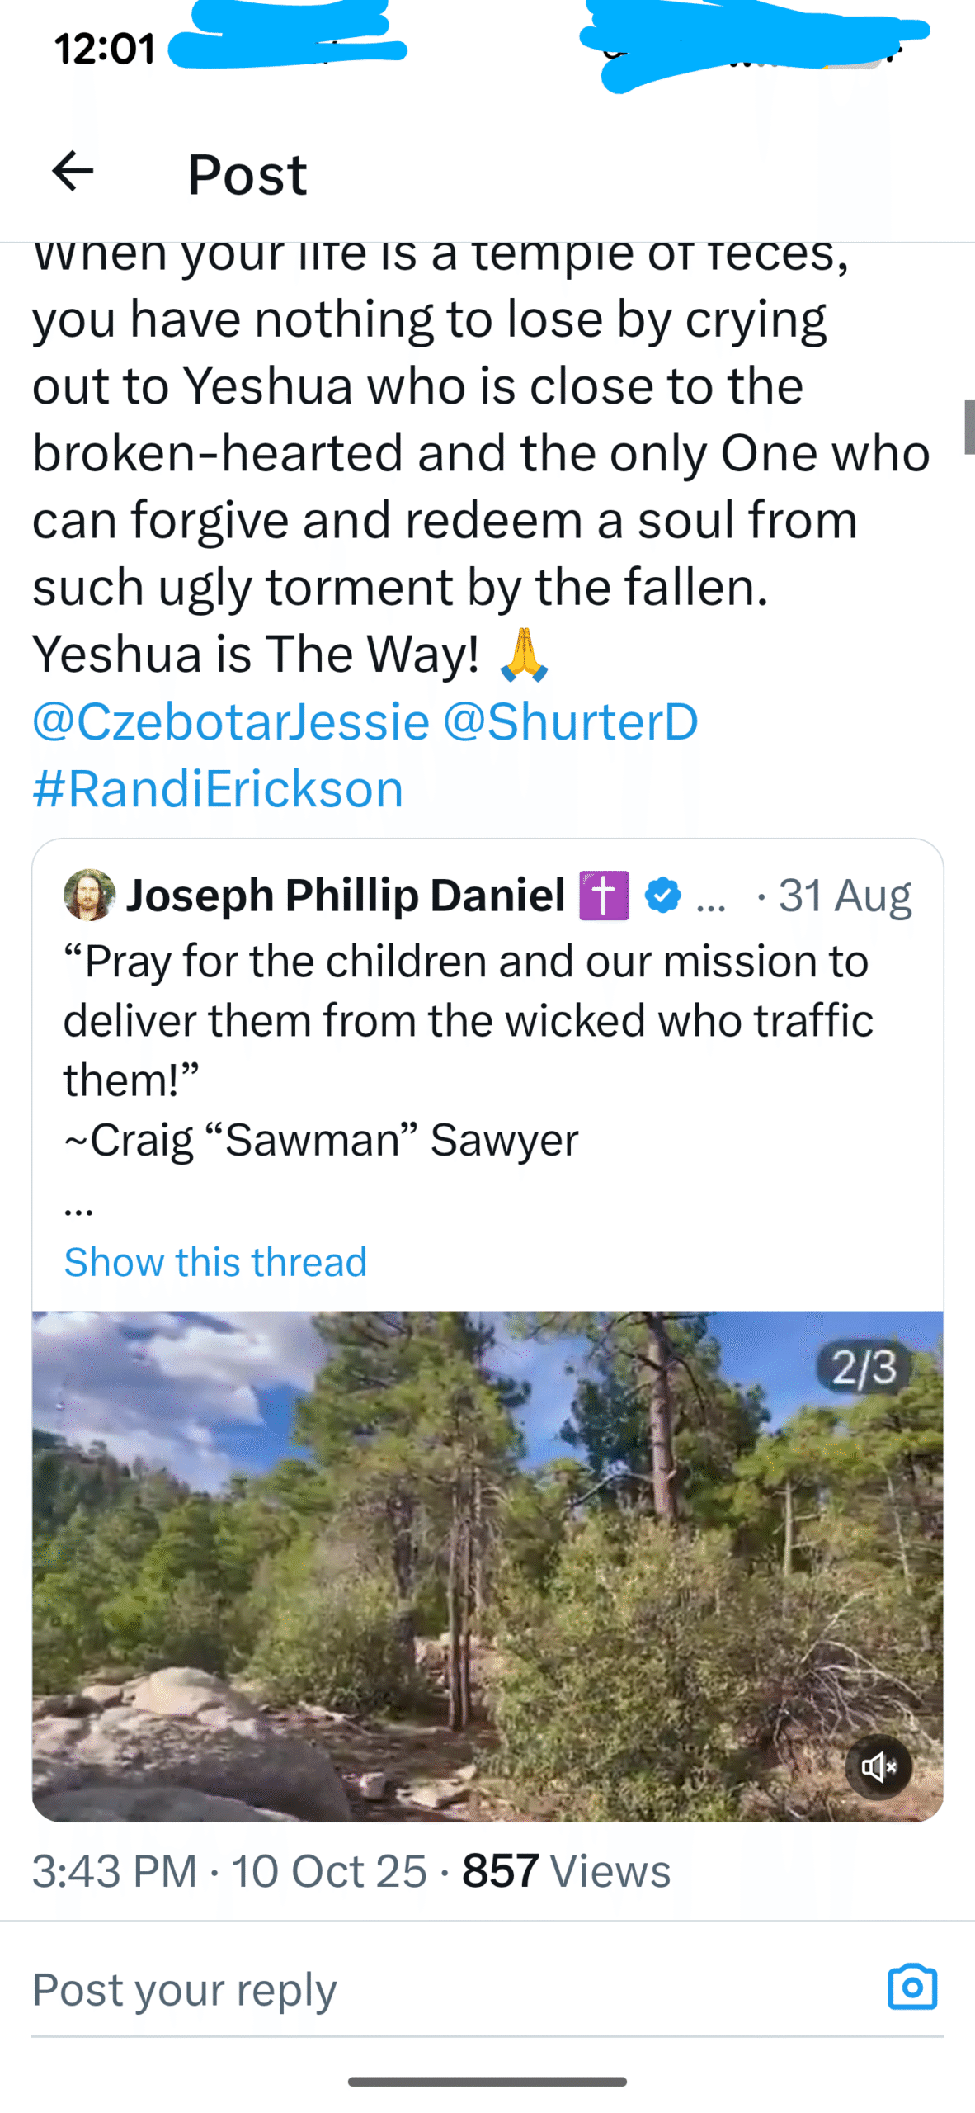Click Joseph Phillip Daniel's profile avatar

(x=89, y=895)
